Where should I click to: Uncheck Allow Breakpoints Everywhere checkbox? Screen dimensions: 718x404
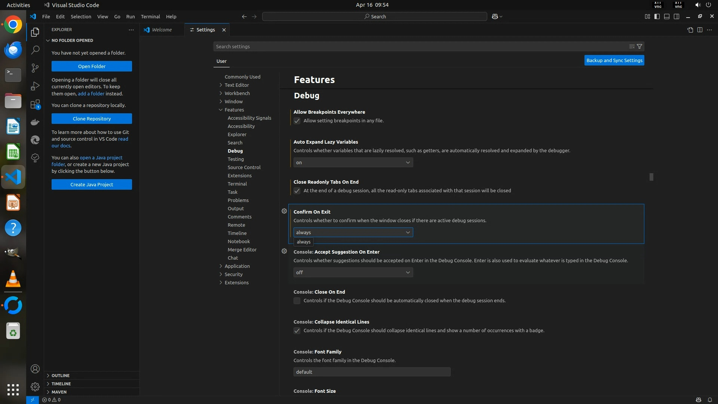click(297, 121)
